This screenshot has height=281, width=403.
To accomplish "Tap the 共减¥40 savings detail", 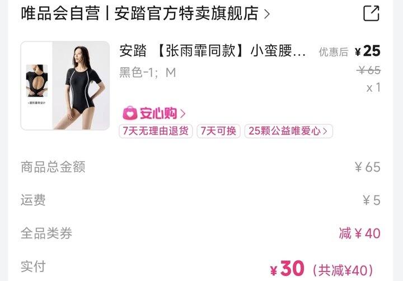I will point(343,270).
